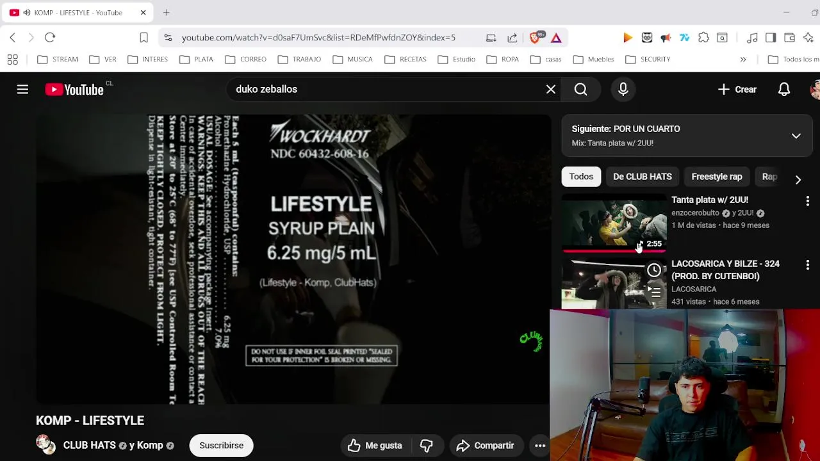
Task: Open site settings icon in address bar
Action: pyautogui.click(x=168, y=38)
